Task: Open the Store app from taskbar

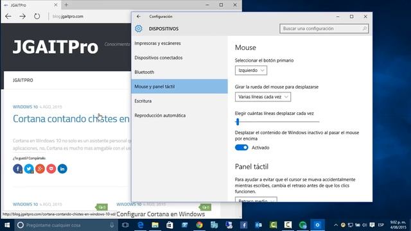Action: tap(170, 225)
